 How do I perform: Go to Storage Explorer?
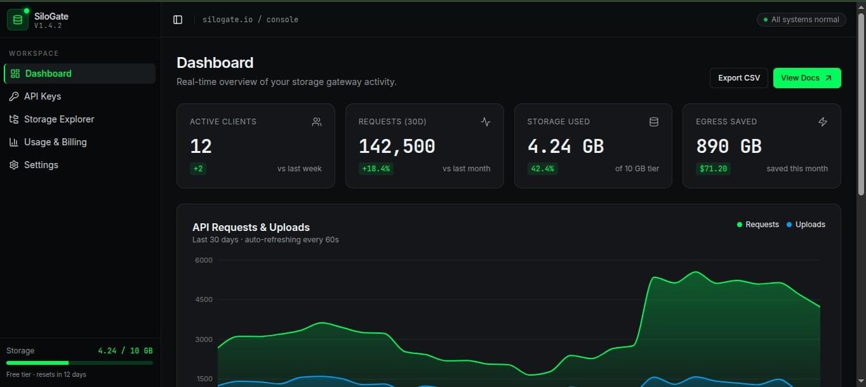79,119
